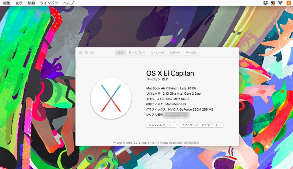Click the Macintosh HD startup disk value
This screenshot has width=293, height=169.
click(x=176, y=104)
